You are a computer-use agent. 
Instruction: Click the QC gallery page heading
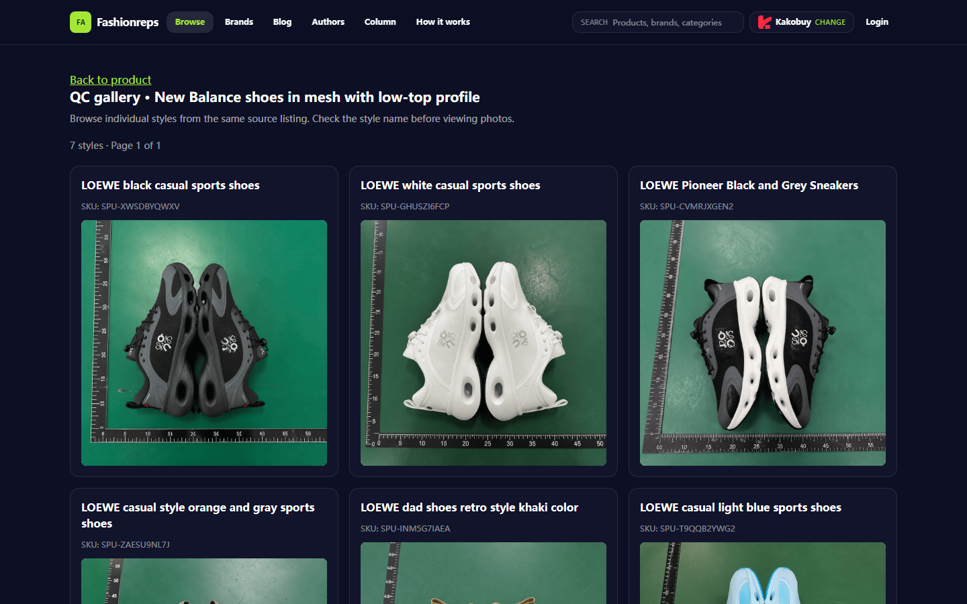(275, 97)
